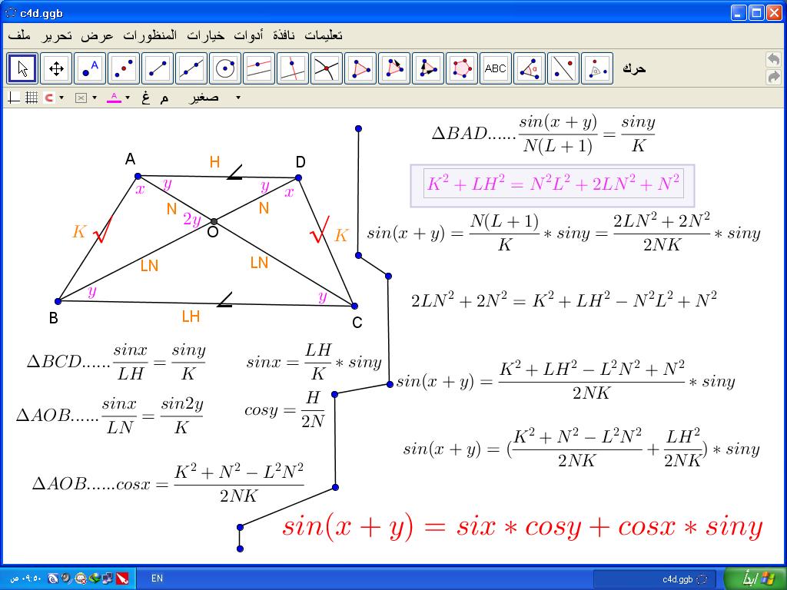Choose the Move Graphics View tool
The width and height of the screenshot is (787, 590).
pyautogui.click(x=56, y=68)
